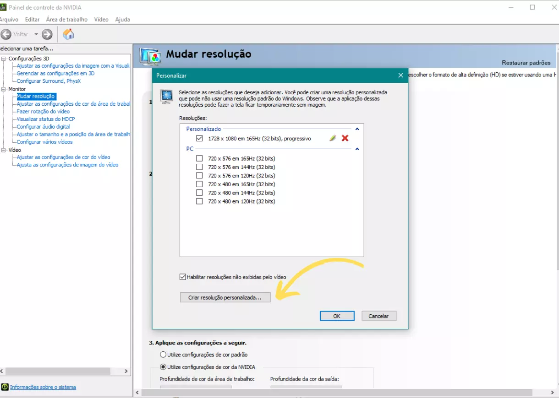The height and width of the screenshot is (398, 559).
Task: Toggle Habilitar resoluções não exibidas pelo vídeo
Action: 183,277
